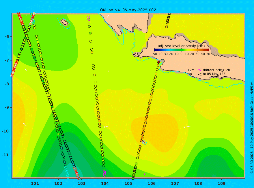Click the 'to 05 May 12Z' legend text
This screenshot has width=254, height=188.
click(214, 74)
